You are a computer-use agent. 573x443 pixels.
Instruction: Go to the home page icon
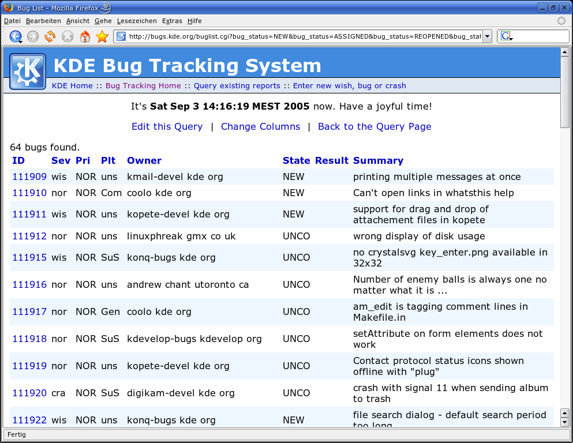85,36
